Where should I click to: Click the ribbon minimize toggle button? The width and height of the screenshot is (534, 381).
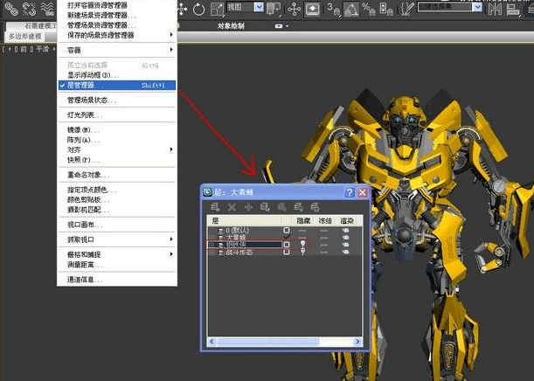tap(279, 26)
